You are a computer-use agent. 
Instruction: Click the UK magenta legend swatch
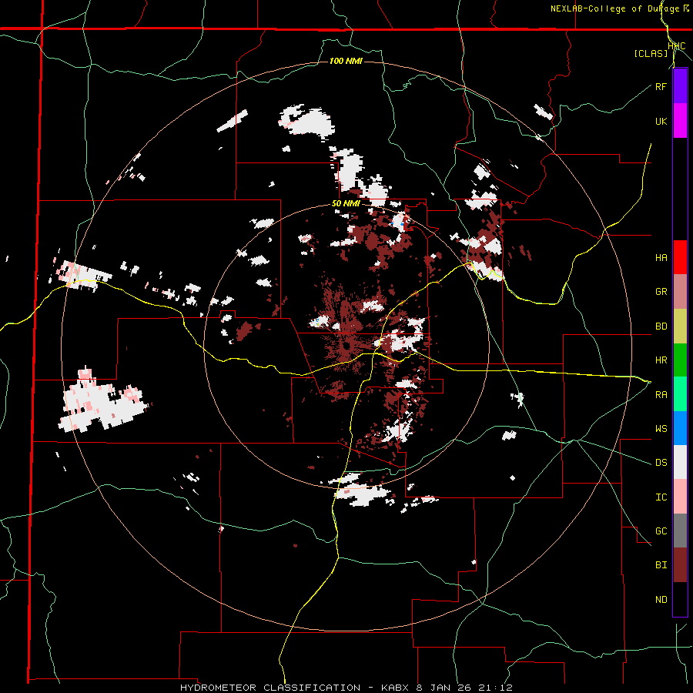(680, 121)
